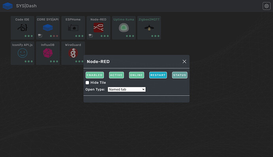Screen dimensions: 273x157
Task: Close the Node-RED dialog
Action: point(184,61)
